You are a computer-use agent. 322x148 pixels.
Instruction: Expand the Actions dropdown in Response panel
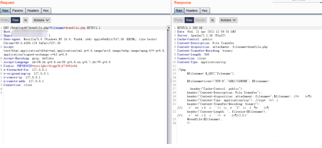(x=228, y=20)
